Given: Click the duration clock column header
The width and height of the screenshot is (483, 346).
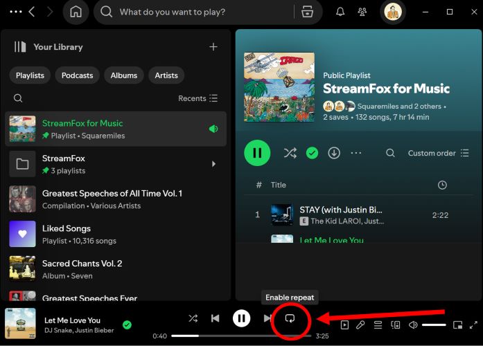Looking at the screenshot, I should tap(442, 185).
